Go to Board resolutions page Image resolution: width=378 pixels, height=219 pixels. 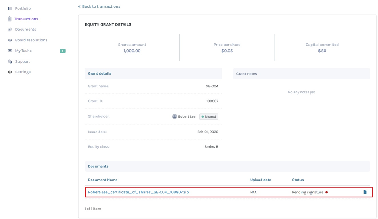pos(31,40)
